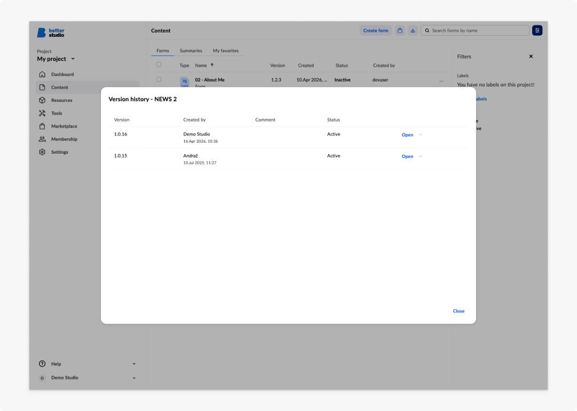Sort by Name column arrow
The image size is (577, 411).
212,65
